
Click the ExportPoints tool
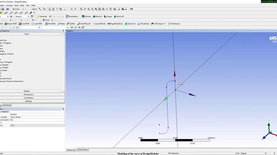[x=99, y=24]
